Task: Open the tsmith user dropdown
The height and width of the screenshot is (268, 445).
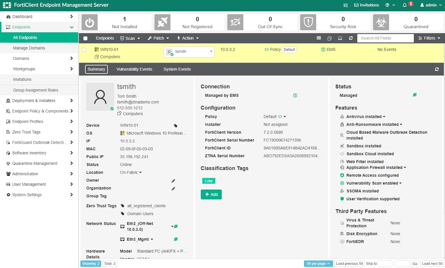Action: [x=189, y=52]
